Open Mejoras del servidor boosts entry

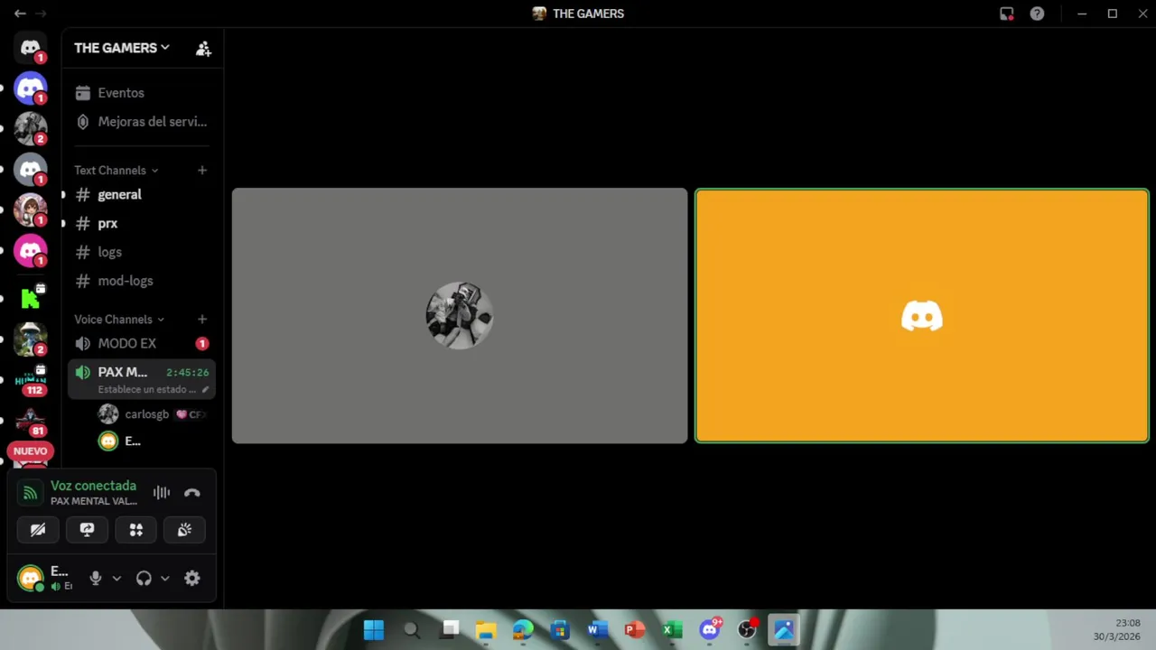(x=142, y=122)
